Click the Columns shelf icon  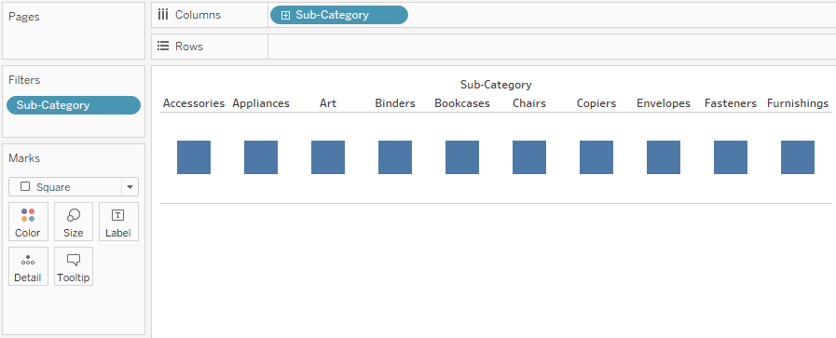click(163, 15)
